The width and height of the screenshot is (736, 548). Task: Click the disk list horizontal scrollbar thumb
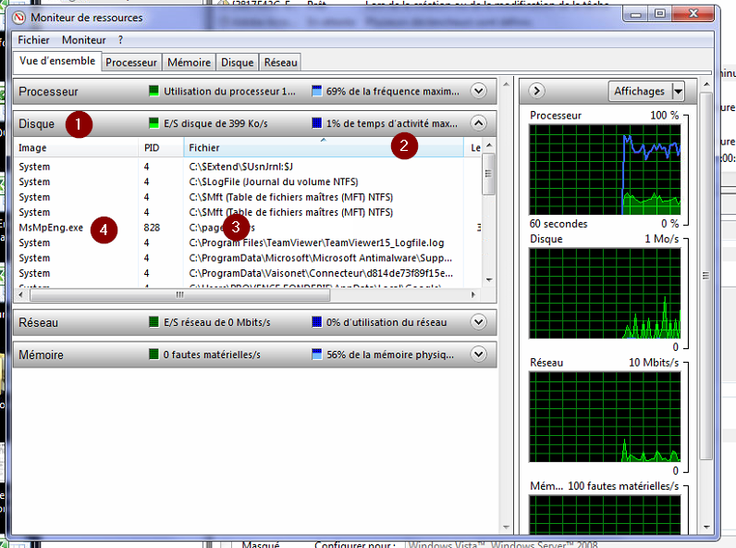(x=179, y=294)
